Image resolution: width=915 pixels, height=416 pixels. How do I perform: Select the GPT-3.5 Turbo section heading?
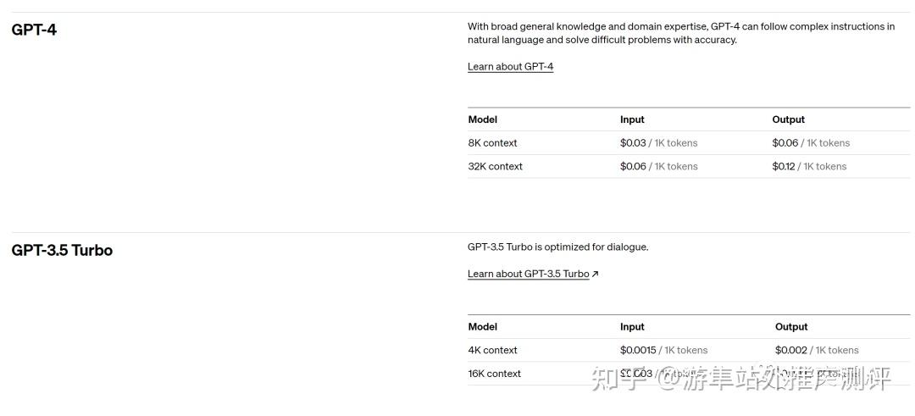[x=62, y=250]
